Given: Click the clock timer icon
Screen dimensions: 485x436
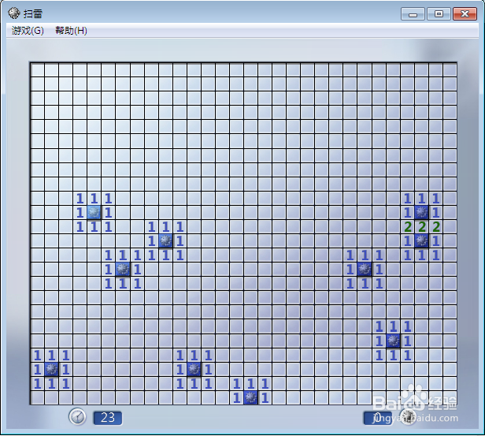Looking at the screenshot, I should (77, 416).
